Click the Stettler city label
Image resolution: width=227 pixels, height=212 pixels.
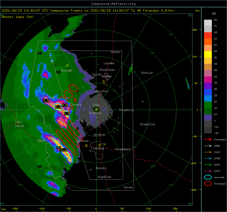pos(147,73)
